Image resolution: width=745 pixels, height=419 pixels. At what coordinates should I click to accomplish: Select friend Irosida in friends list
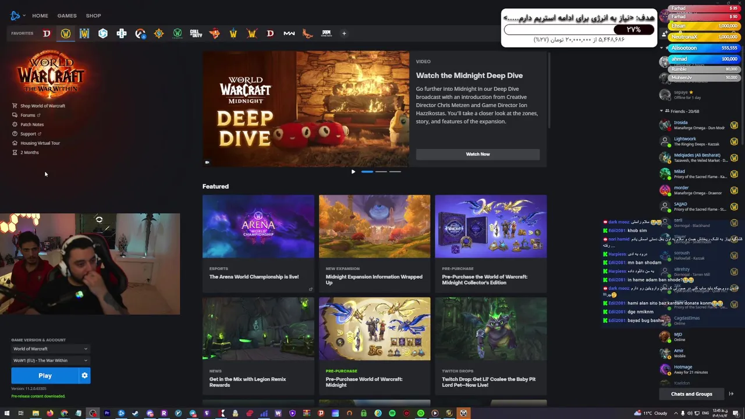click(698, 125)
